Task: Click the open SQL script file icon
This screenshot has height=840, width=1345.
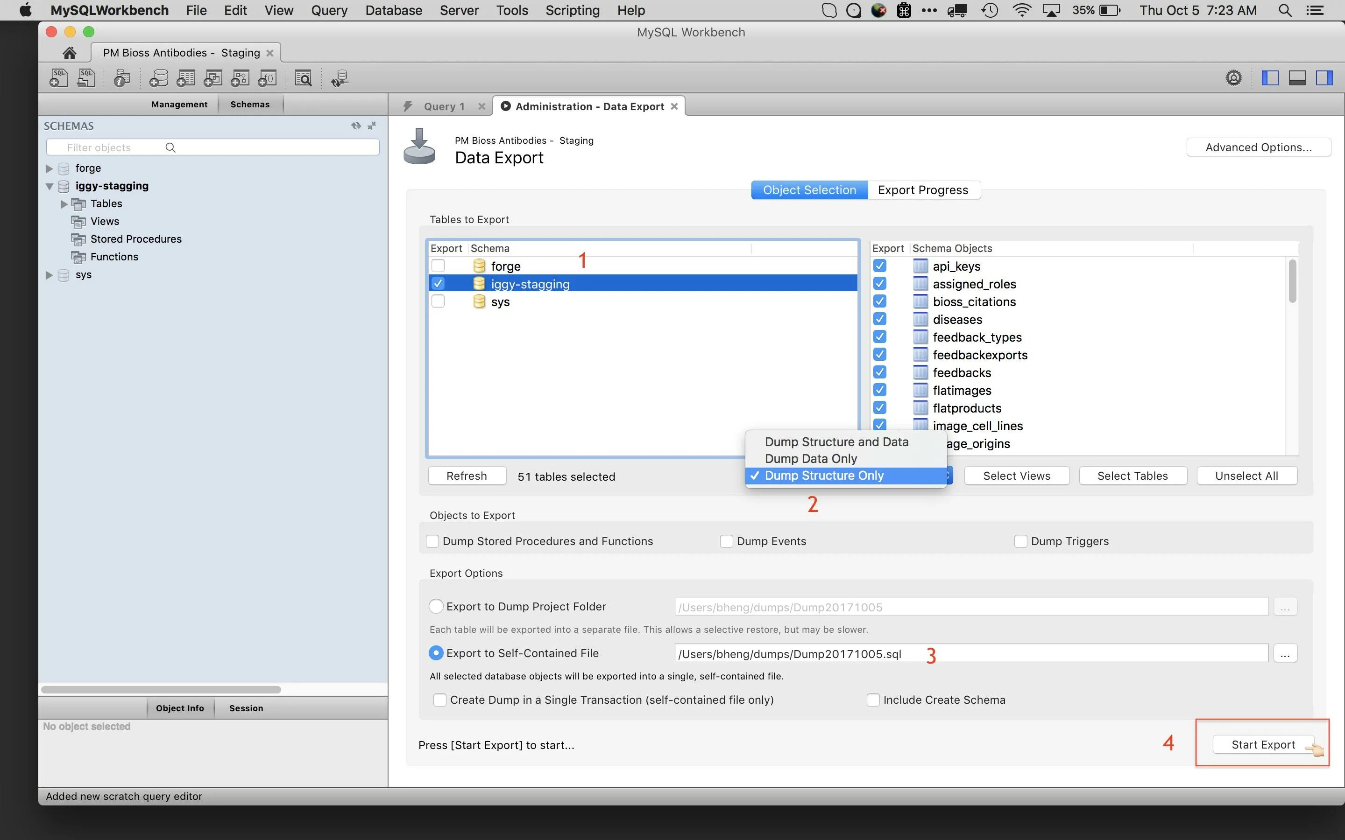Action: coord(86,78)
